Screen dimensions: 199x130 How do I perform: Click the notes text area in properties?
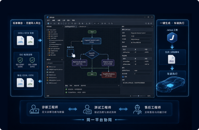137,84
